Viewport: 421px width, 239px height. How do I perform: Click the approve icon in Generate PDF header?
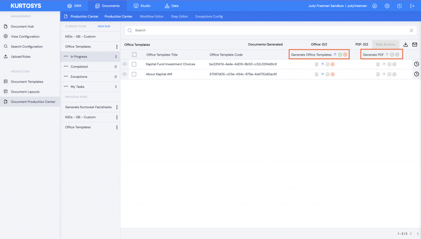coord(392,55)
